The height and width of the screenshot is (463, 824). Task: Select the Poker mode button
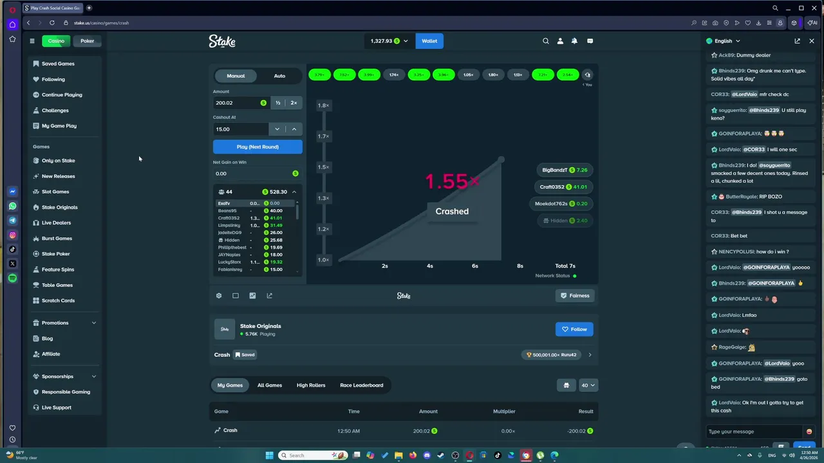tap(88, 41)
